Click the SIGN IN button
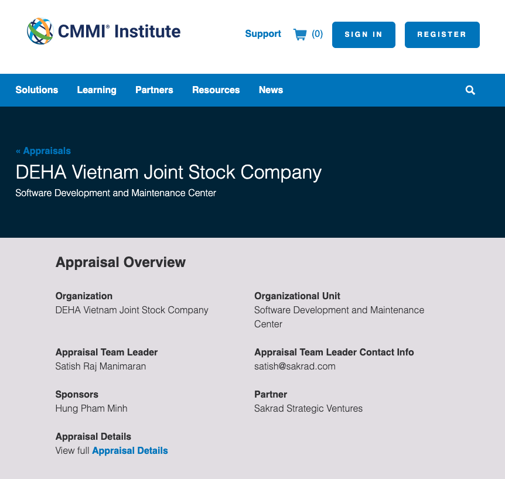Screen dimensions: 505x479 (x=363, y=35)
